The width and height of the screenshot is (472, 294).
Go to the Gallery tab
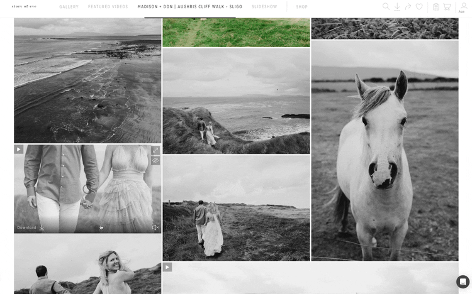(69, 7)
